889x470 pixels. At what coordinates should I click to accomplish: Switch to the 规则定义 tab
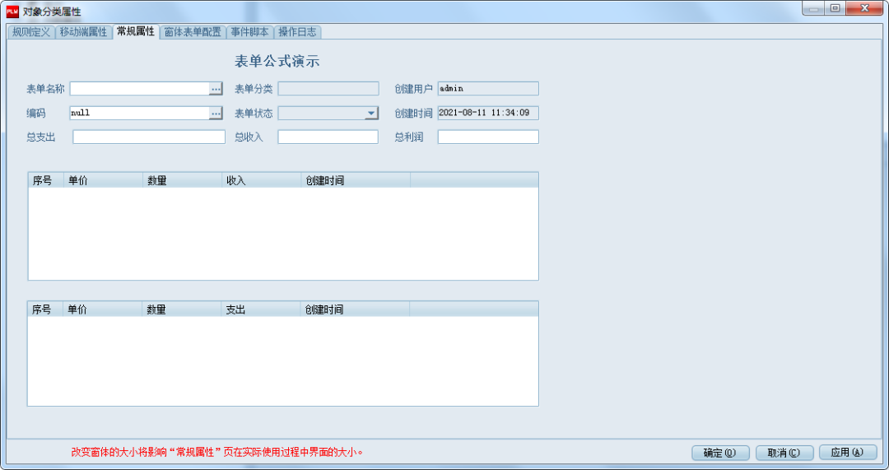(x=31, y=32)
